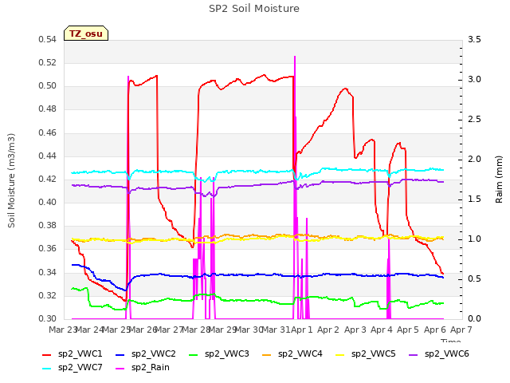Click the 0.54 left axis value
This screenshot has height=383, width=510.
pos(48,40)
